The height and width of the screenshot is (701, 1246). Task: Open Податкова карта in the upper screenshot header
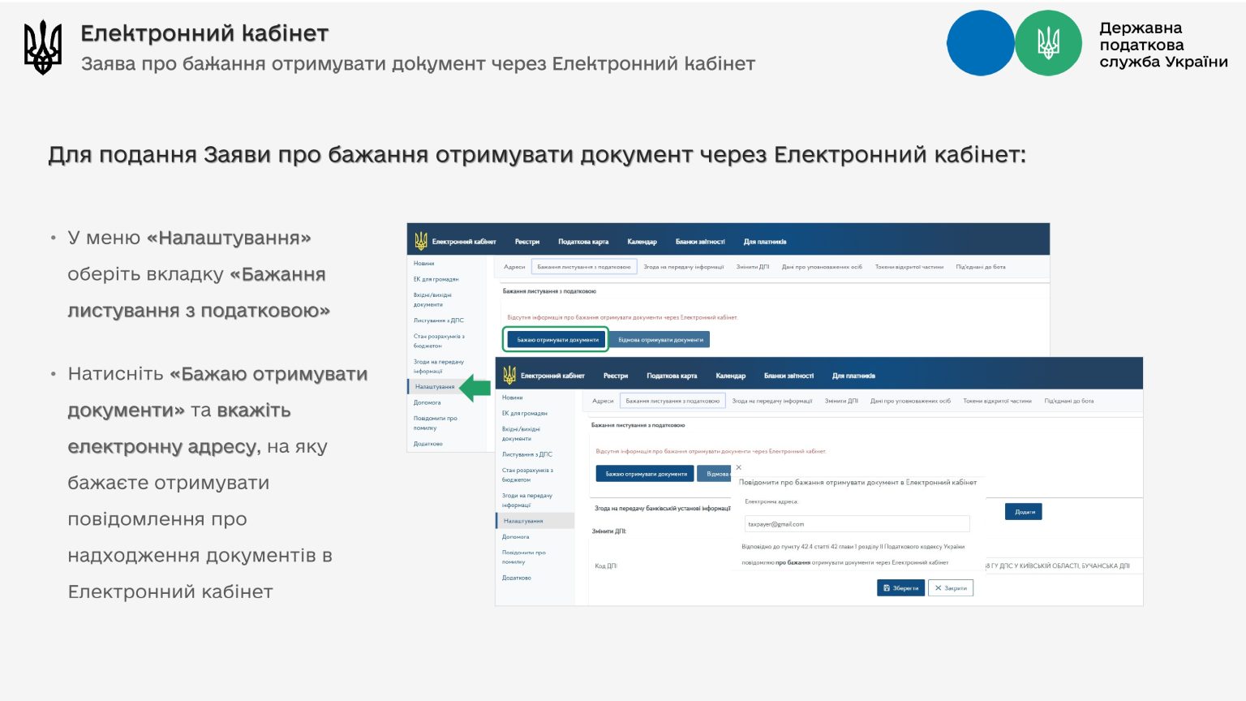[583, 242]
